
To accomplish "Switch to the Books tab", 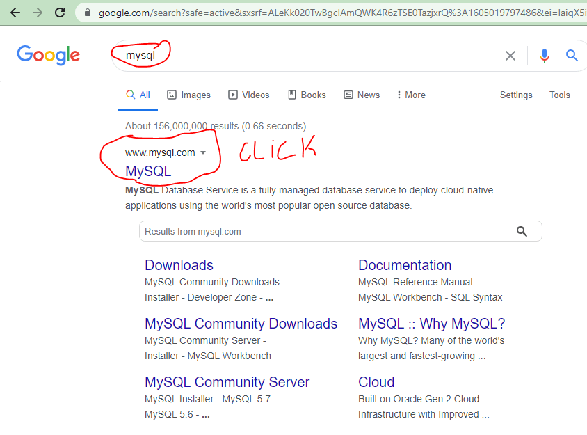I will coord(307,95).
